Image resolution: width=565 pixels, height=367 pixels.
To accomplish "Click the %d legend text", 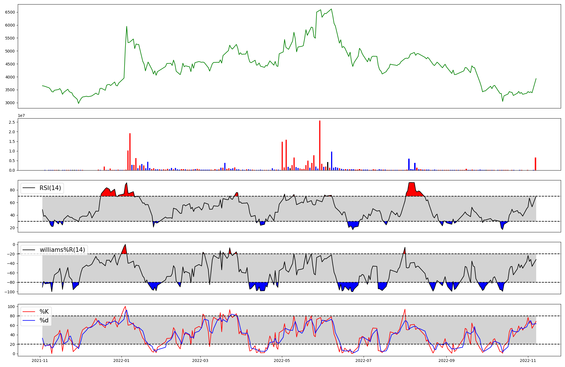I will pyautogui.click(x=44, y=320).
